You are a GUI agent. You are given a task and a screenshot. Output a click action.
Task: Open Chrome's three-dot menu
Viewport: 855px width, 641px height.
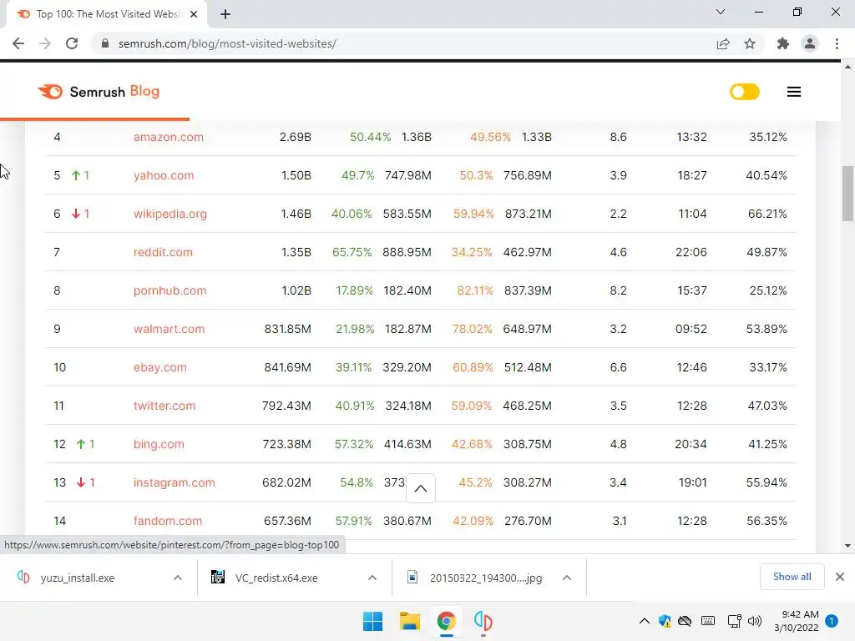click(837, 43)
